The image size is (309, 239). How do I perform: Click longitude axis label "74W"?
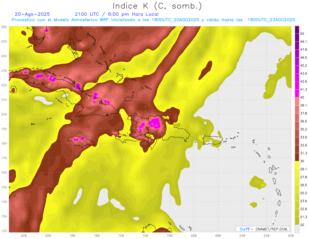tap(121, 235)
